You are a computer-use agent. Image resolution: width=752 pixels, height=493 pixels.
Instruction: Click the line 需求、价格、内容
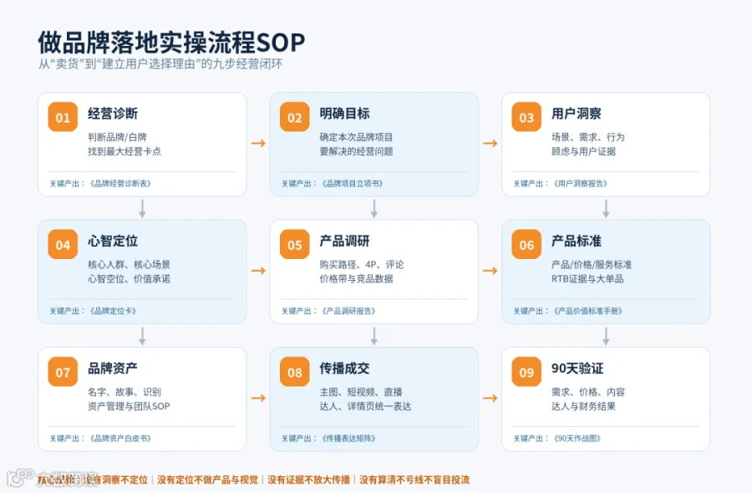coord(588,392)
